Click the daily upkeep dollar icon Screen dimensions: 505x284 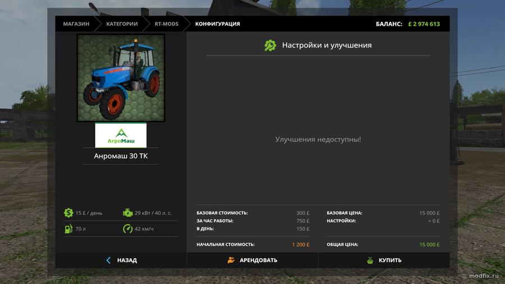tap(68, 213)
